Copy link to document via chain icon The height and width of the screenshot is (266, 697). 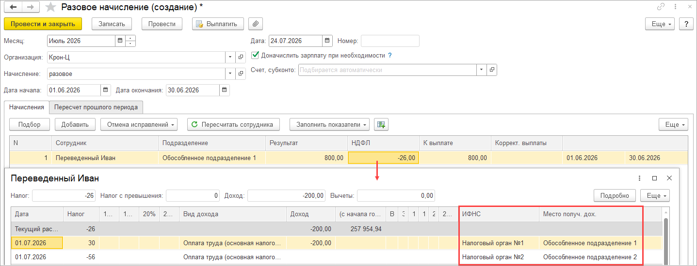click(x=661, y=7)
